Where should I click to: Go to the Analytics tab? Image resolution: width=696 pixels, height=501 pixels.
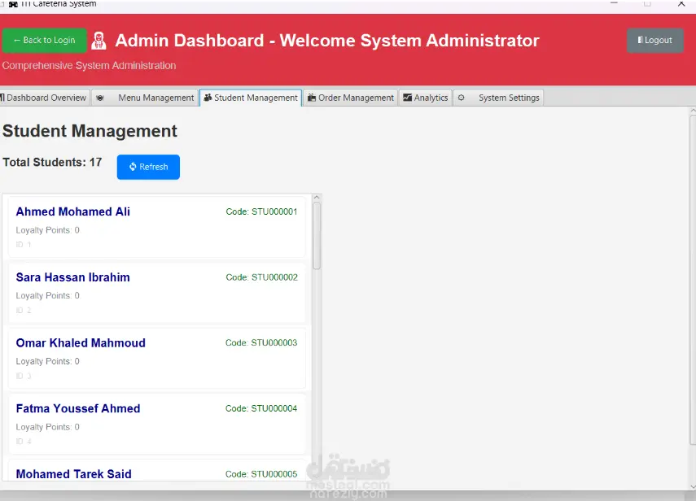click(426, 98)
